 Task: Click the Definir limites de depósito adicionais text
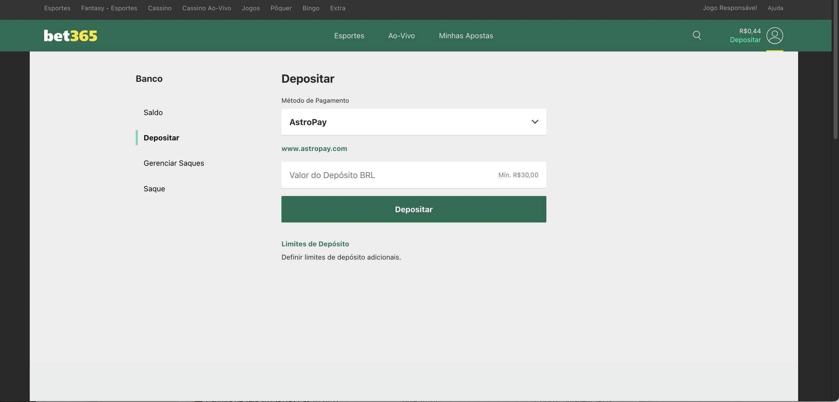pos(341,257)
